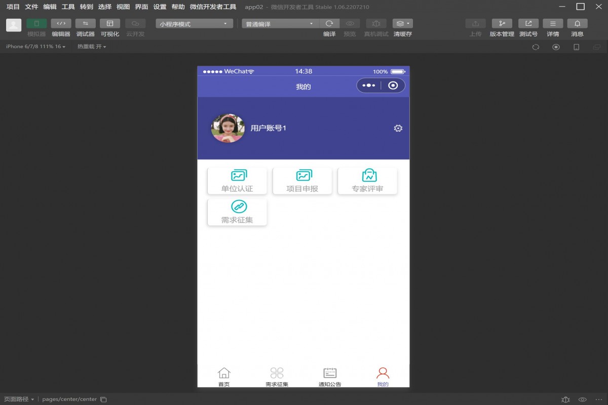
Task: Toggle 热重载 (hot reload) off
Action: [x=90, y=47]
